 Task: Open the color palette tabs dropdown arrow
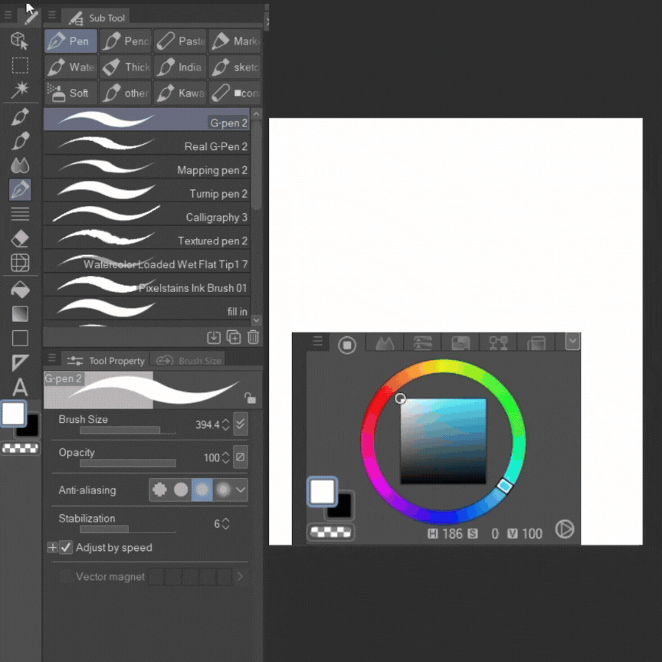pyautogui.click(x=572, y=342)
